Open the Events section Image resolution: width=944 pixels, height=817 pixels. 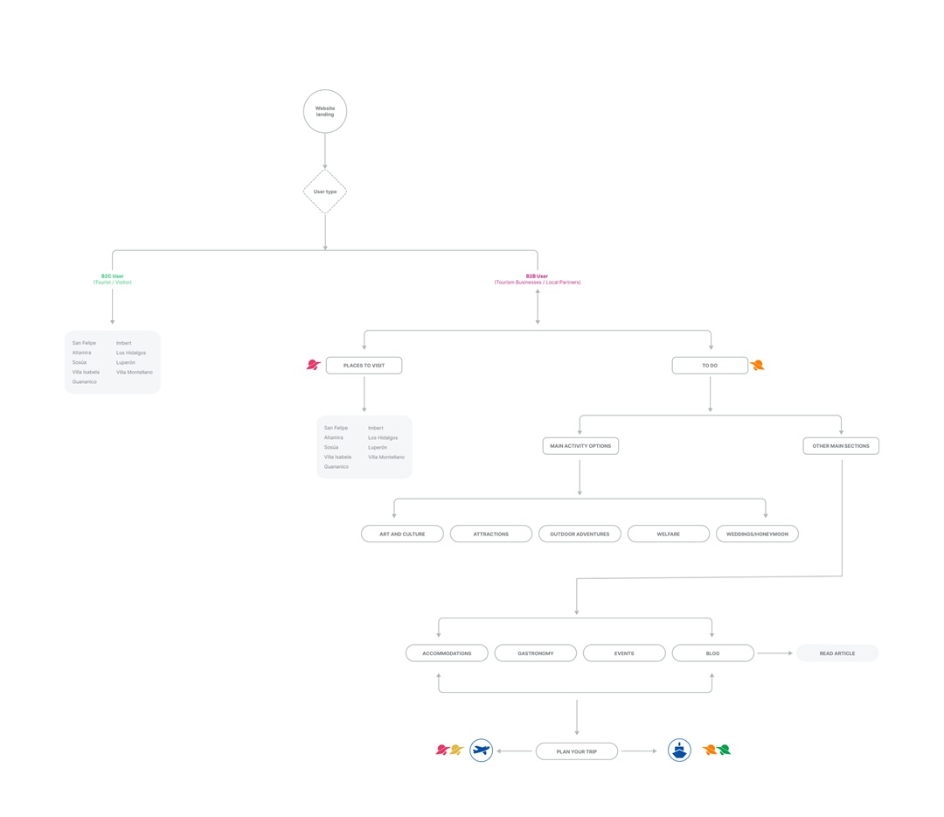point(624,653)
